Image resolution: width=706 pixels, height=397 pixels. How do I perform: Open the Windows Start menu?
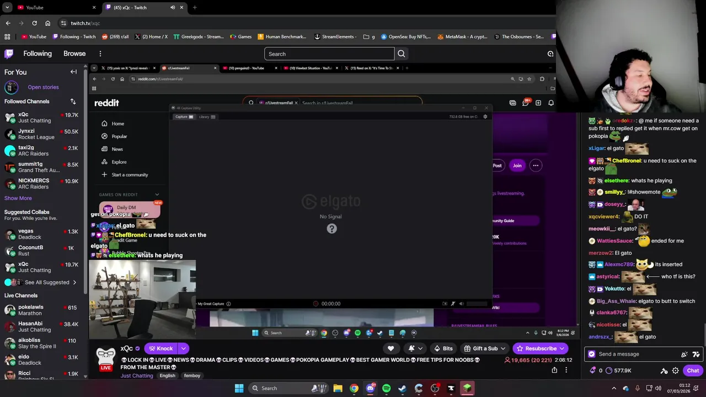[x=239, y=388]
